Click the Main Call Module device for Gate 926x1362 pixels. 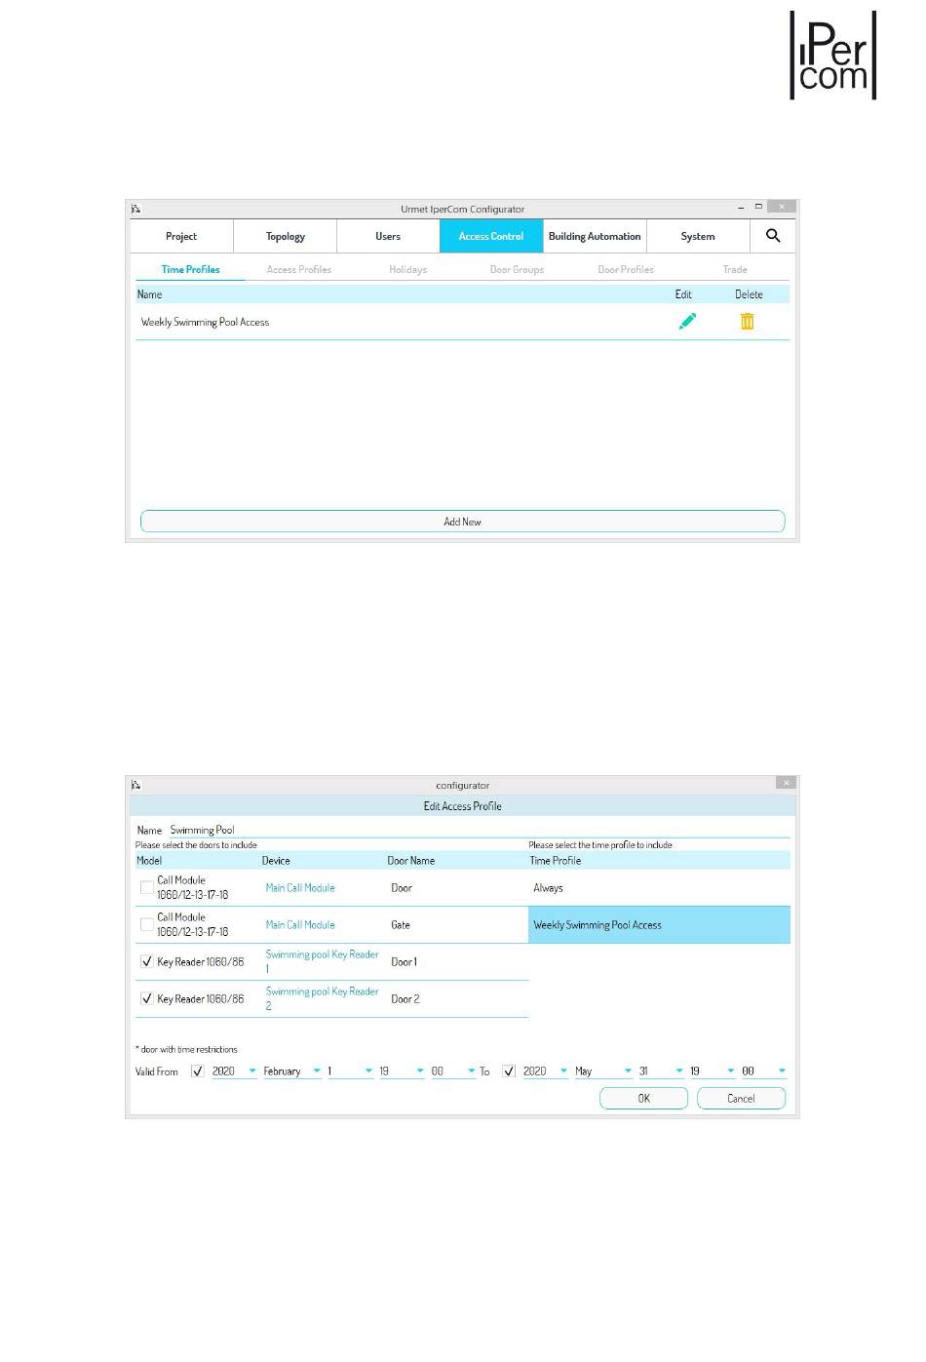point(300,925)
